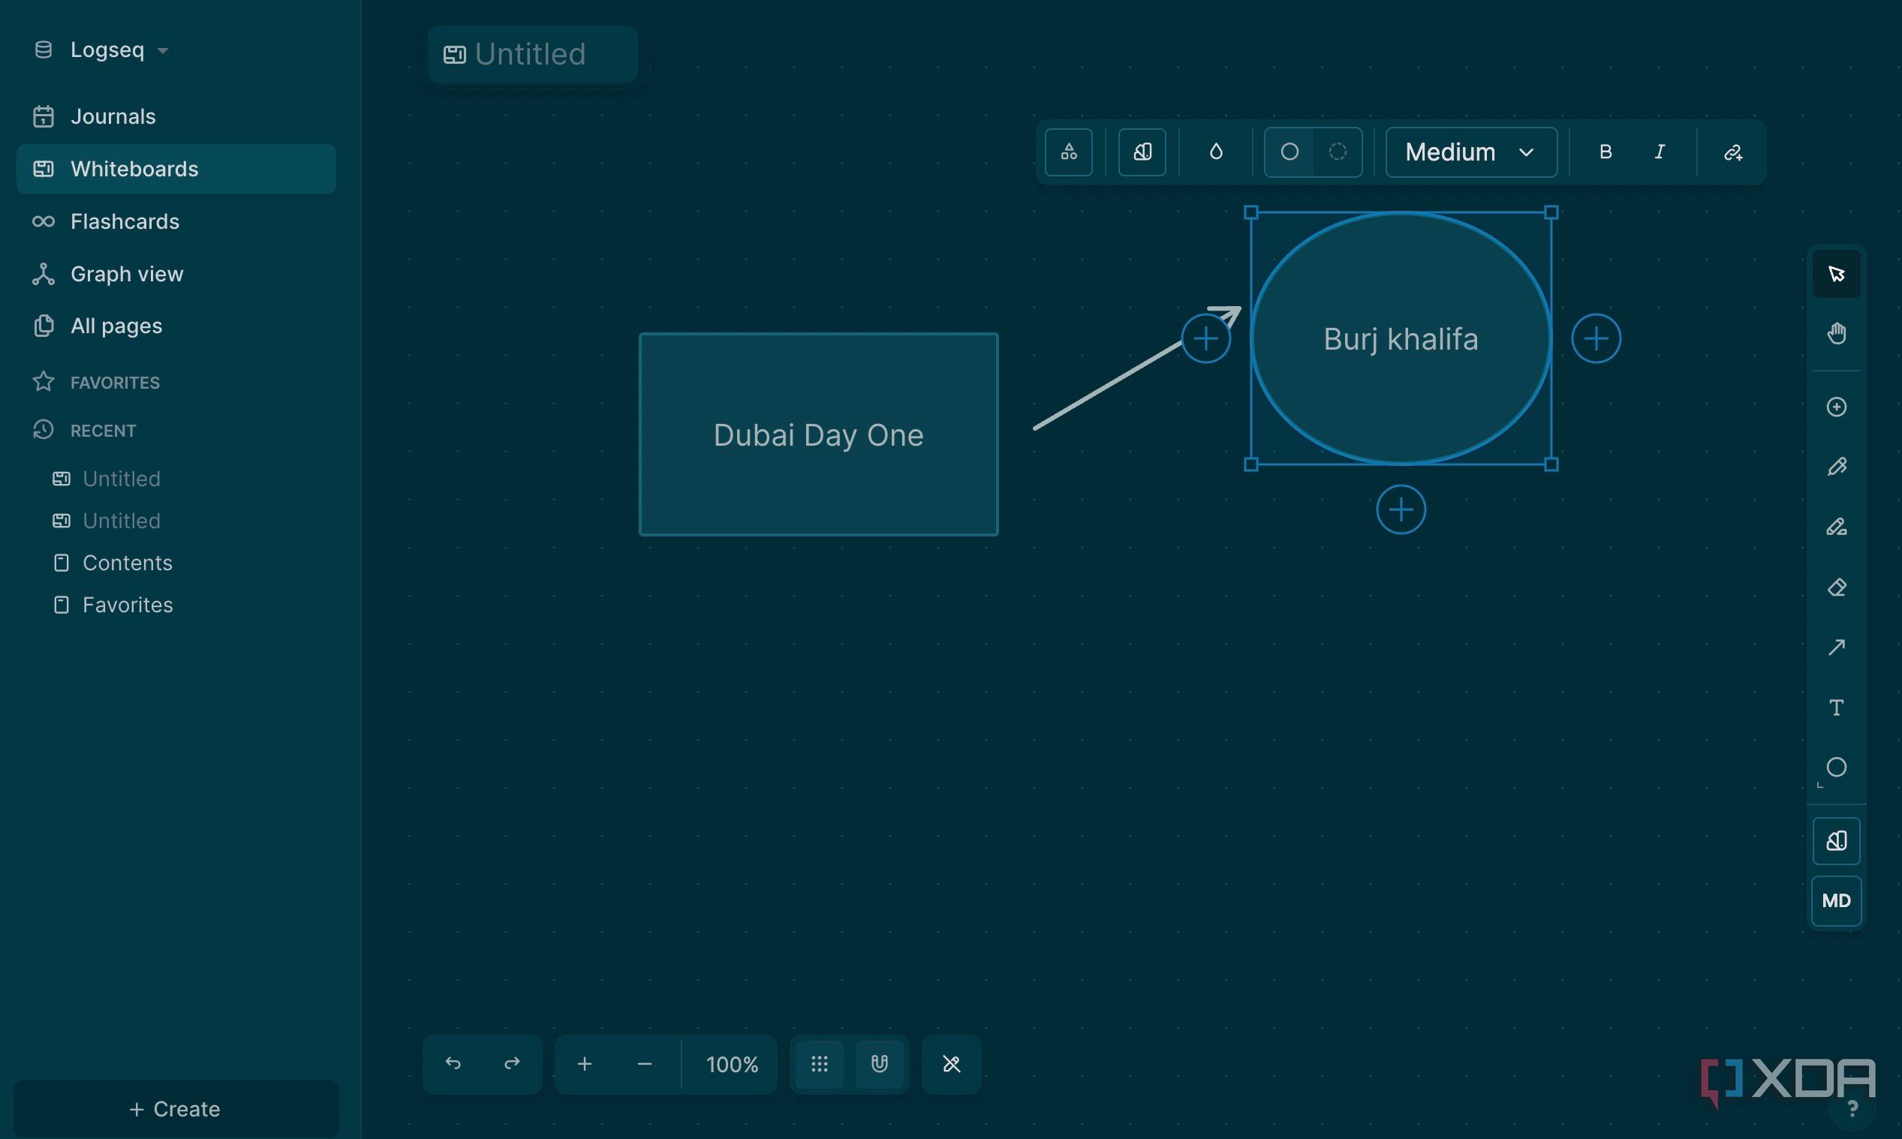Toggle snap-to-objects magnet button
Image resolution: width=1902 pixels, height=1139 pixels.
click(x=879, y=1064)
